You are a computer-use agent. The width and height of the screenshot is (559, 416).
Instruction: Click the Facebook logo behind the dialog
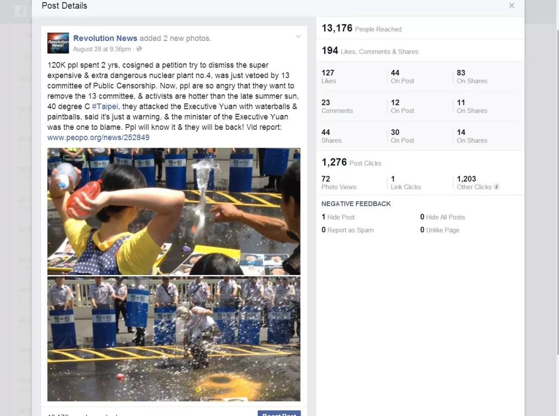click(x=21, y=11)
